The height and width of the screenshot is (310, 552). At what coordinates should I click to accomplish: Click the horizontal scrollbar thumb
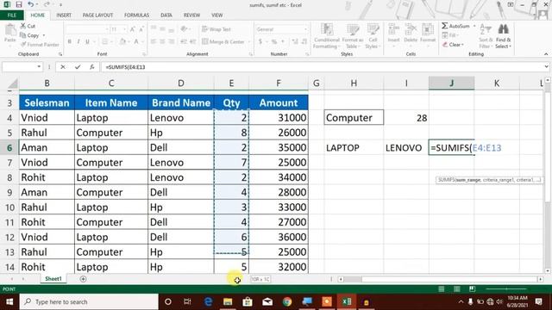[x=353, y=279]
